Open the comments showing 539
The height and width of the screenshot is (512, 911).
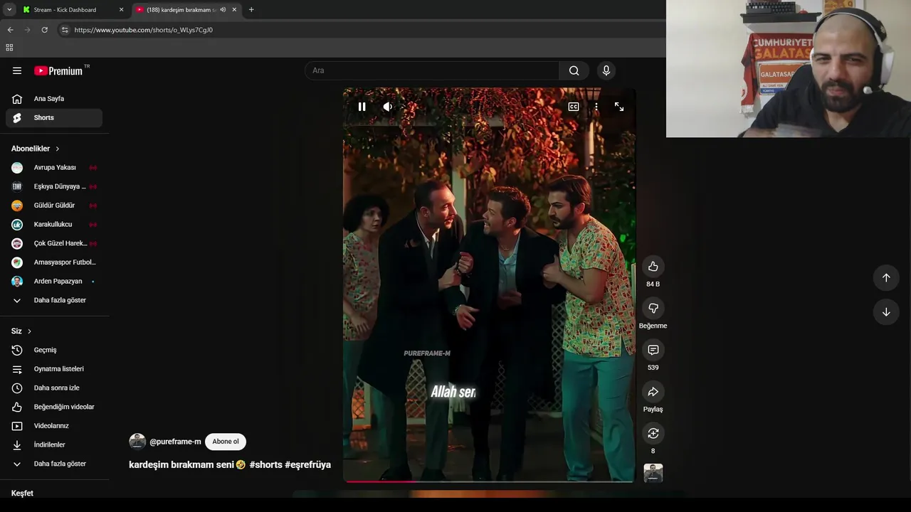click(x=653, y=350)
